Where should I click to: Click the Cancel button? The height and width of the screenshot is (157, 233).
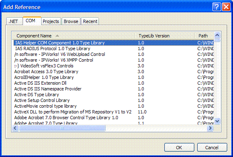point(212,147)
